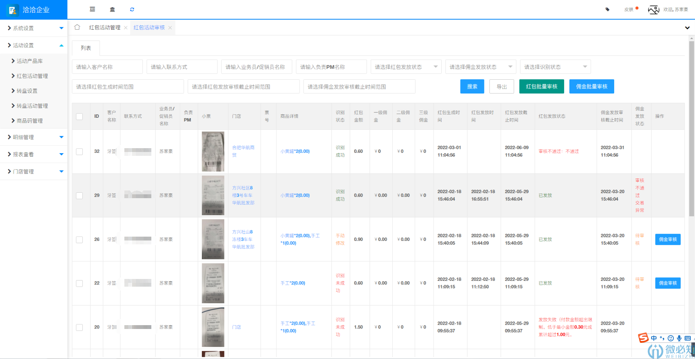Open the 皮肤 skin selector
This screenshot has height=359, width=695.
(629, 9)
